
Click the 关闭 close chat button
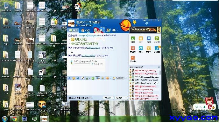[x=108, y=98]
